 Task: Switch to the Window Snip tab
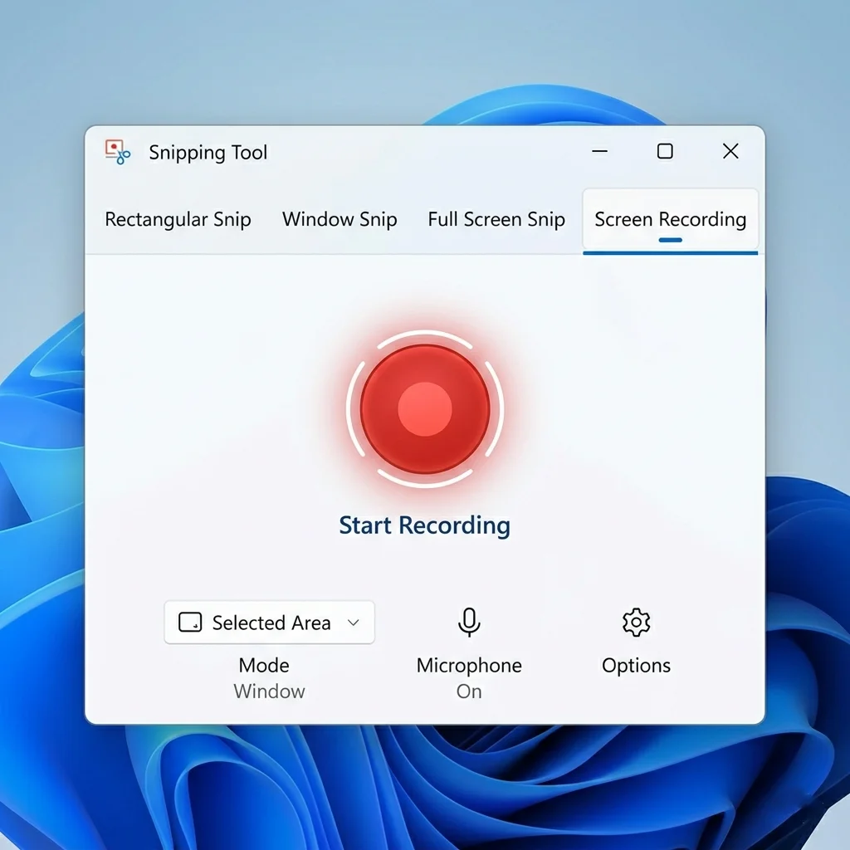pos(340,219)
